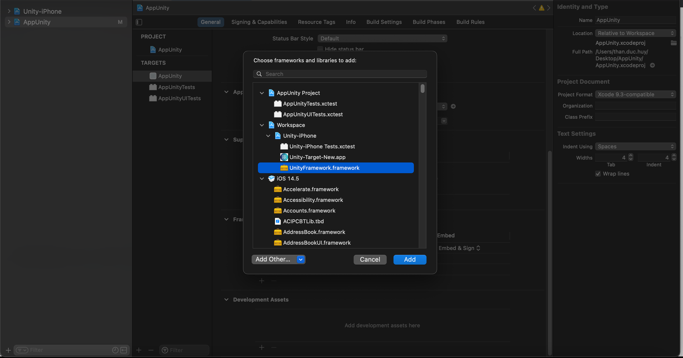This screenshot has height=358, width=683.
Task: Click the folder icon beside AppUnity.xcodeproj
Action: pyautogui.click(x=673, y=43)
